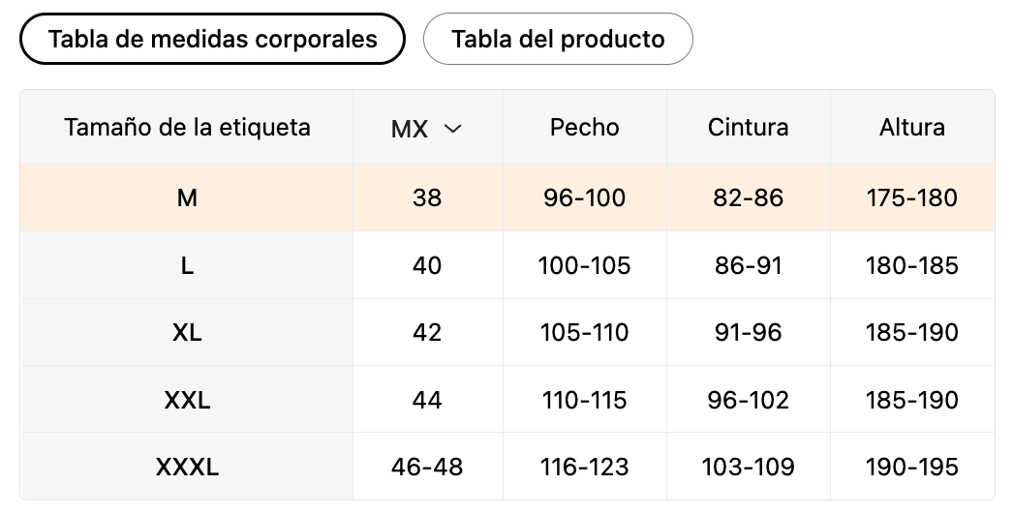
Task: Click the 96-100 chest measurement cell
Action: (x=585, y=197)
